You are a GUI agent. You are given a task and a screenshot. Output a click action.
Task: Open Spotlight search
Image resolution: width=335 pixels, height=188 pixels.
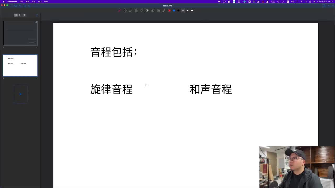[x=306, y=2]
